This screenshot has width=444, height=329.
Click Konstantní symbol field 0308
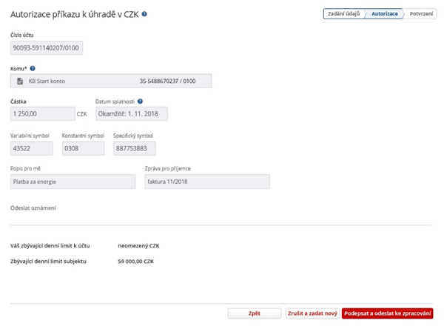[83, 148]
